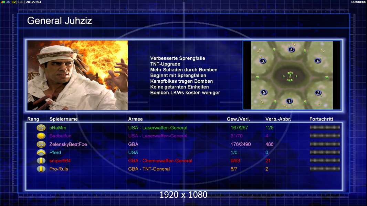Image resolution: width=367 pixels, height=206 pixels.
Task: Click Kampfbikes tragen Bomben text
Action: pos(181,81)
